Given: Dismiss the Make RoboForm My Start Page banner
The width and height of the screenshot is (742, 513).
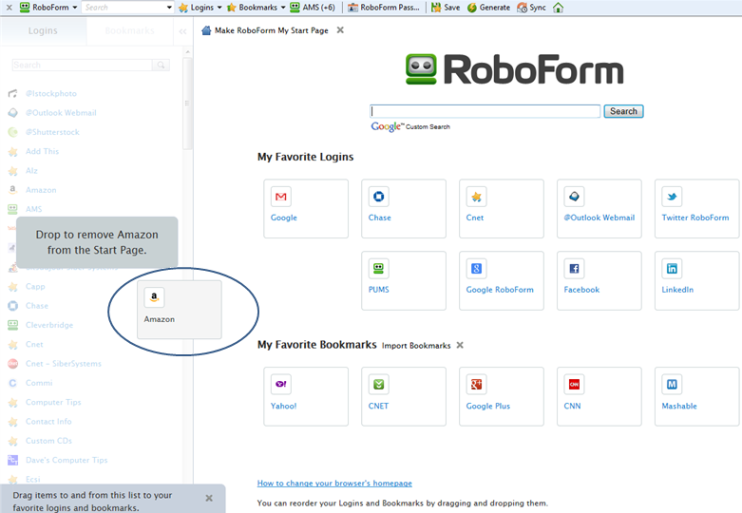Looking at the screenshot, I should pyautogui.click(x=340, y=30).
